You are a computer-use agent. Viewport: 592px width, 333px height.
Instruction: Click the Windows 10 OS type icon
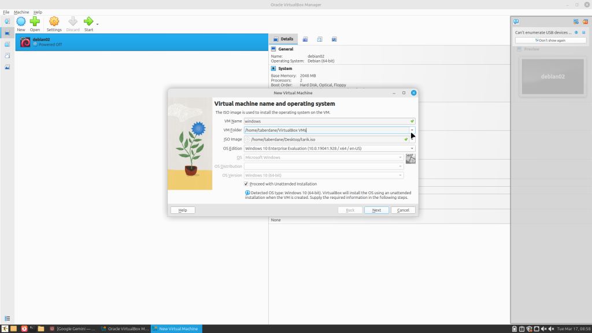pyautogui.click(x=410, y=158)
